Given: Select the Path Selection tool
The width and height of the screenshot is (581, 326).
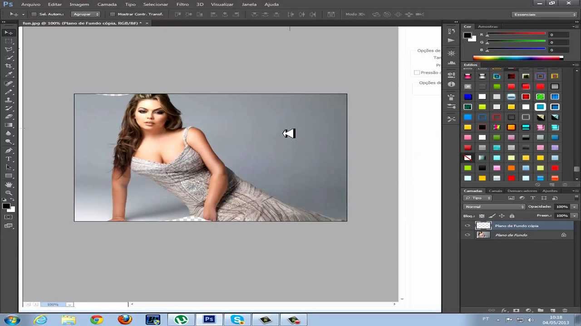Looking at the screenshot, I should click(x=9, y=167).
